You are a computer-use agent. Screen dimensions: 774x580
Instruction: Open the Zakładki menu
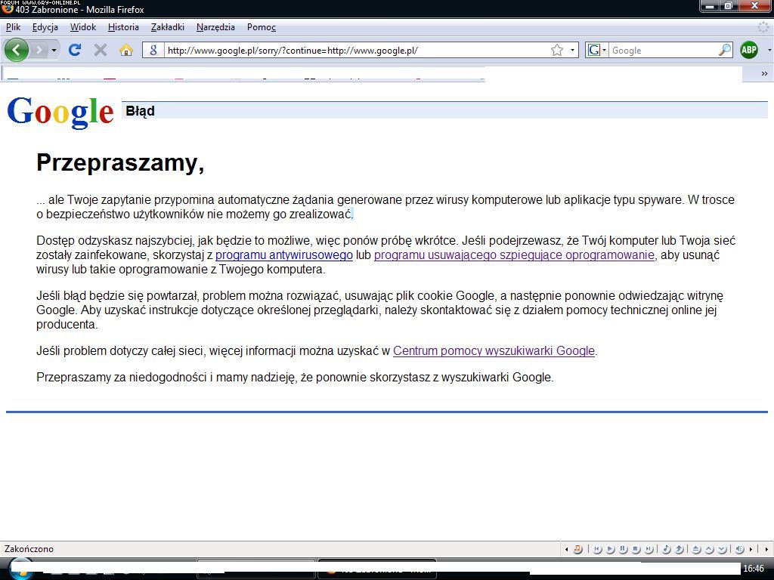(x=168, y=27)
